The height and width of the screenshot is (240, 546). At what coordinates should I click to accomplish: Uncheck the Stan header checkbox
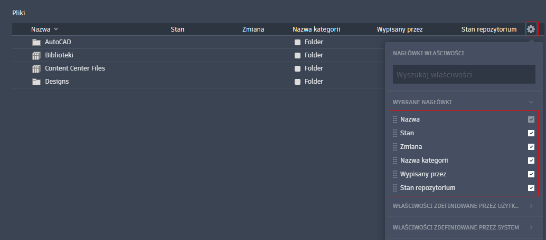pyautogui.click(x=531, y=133)
